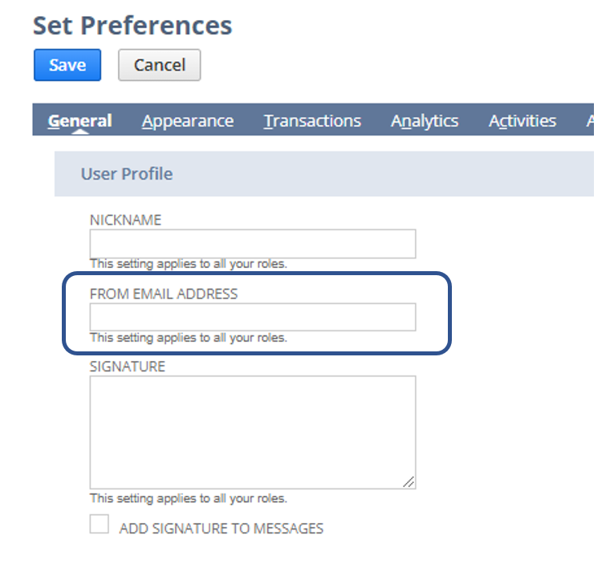The image size is (614, 568).
Task: Switch to the General tab
Action: click(x=79, y=121)
